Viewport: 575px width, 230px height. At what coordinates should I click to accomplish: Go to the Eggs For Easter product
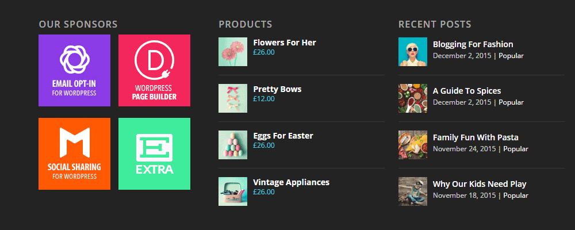click(x=283, y=136)
